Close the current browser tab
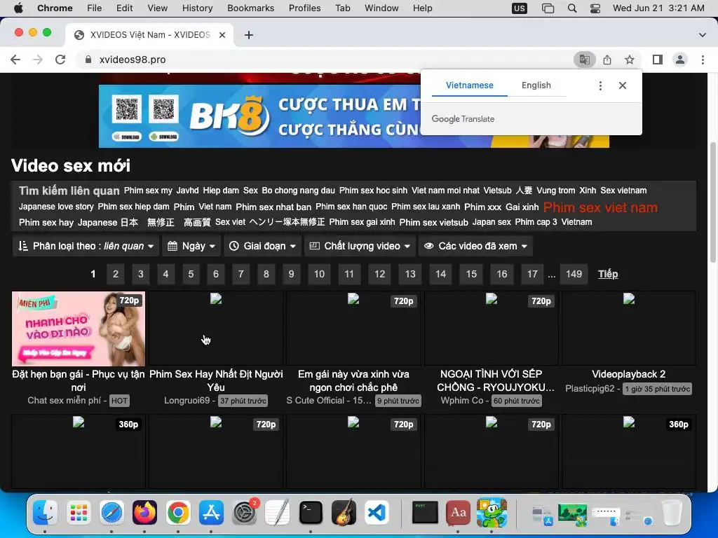The height and width of the screenshot is (538, 718). point(222,35)
